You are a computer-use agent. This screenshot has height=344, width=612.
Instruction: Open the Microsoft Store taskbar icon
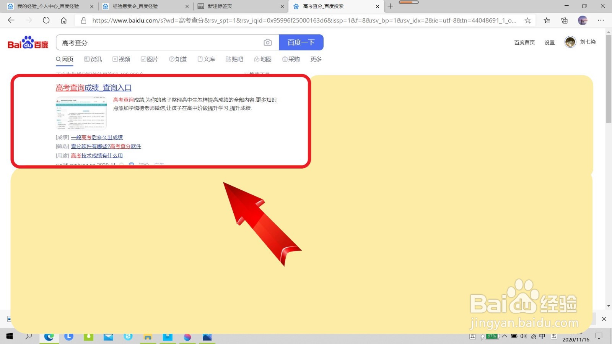168,337
